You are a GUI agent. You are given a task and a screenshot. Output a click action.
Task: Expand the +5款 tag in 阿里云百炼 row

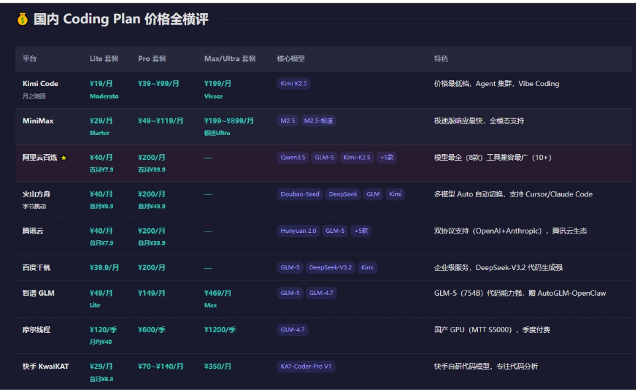point(386,157)
